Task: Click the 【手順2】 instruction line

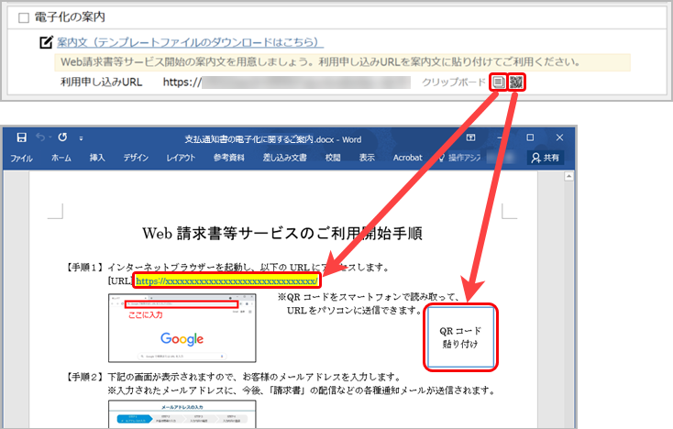Action: pyautogui.click(x=233, y=377)
